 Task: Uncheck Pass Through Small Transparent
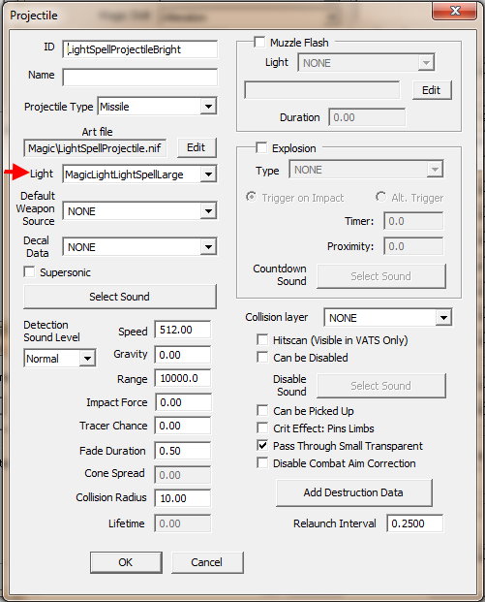(x=262, y=445)
